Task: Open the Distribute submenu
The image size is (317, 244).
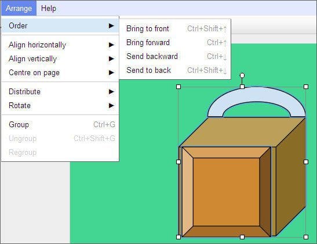Action: (60, 91)
